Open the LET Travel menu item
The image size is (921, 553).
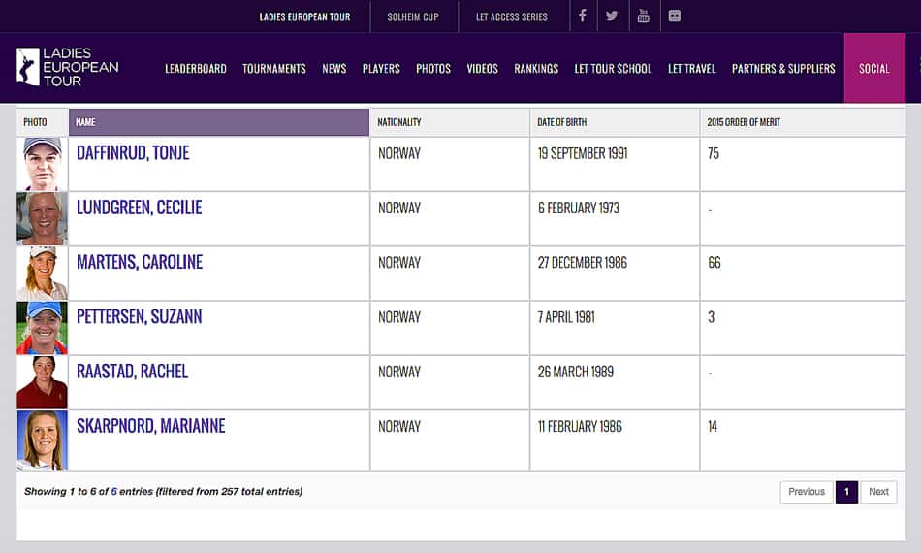pyautogui.click(x=692, y=69)
